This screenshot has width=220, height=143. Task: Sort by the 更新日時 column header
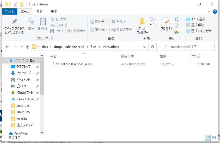point(138,56)
